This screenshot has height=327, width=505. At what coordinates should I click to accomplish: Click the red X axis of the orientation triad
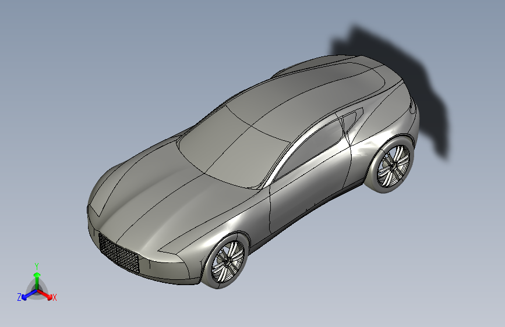click(x=45, y=294)
